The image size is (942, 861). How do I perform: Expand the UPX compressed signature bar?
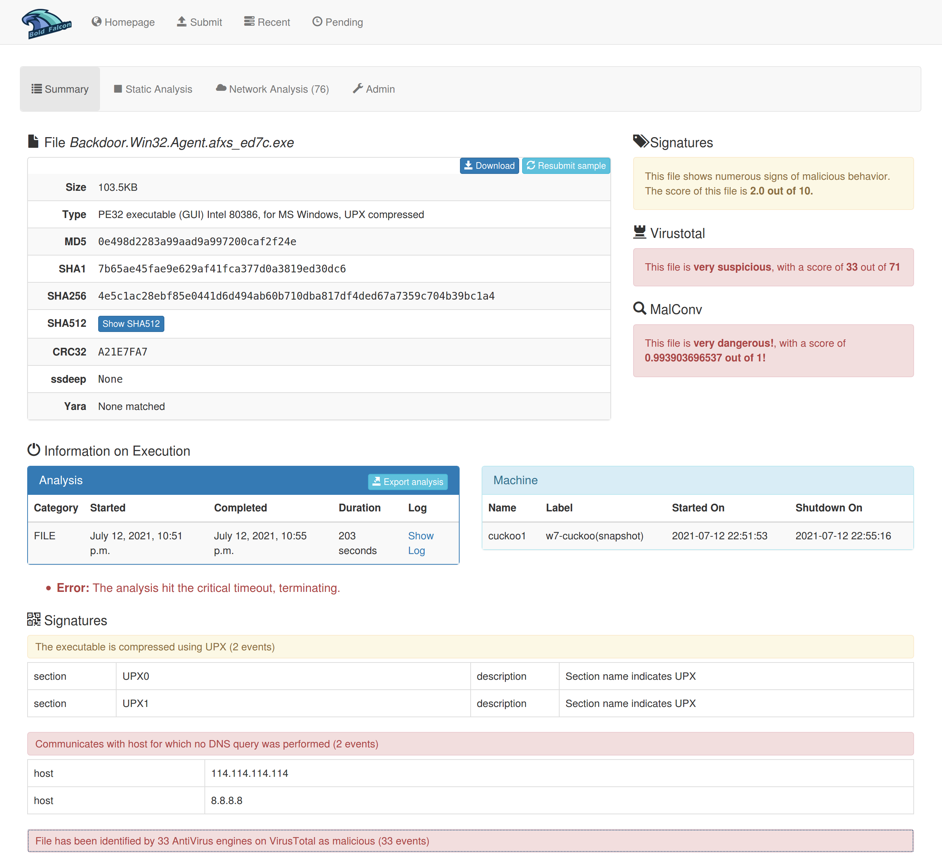coord(470,647)
